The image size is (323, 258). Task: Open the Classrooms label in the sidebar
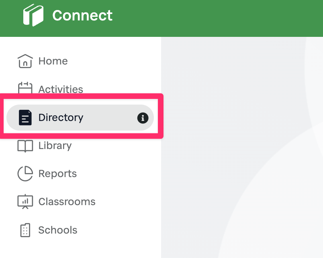tap(67, 202)
